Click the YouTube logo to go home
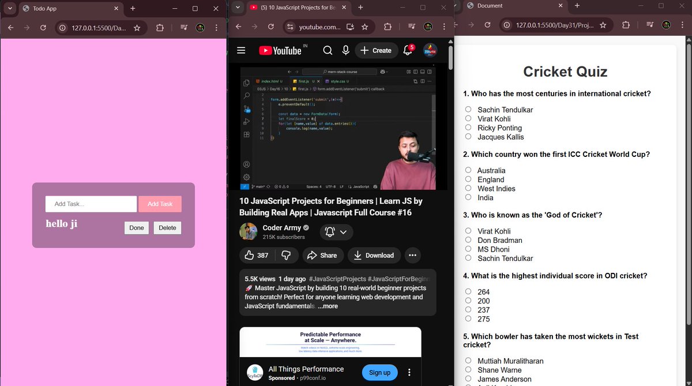Image resolution: width=692 pixels, height=386 pixels. (x=280, y=50)
